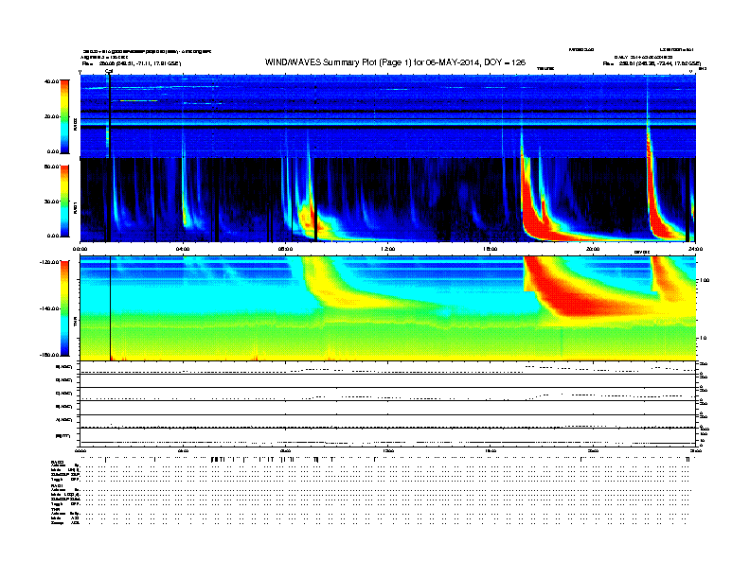Click the 100 tick on TNR right axis
Viewport: 750px width, 579px height.
coord(705,280)
